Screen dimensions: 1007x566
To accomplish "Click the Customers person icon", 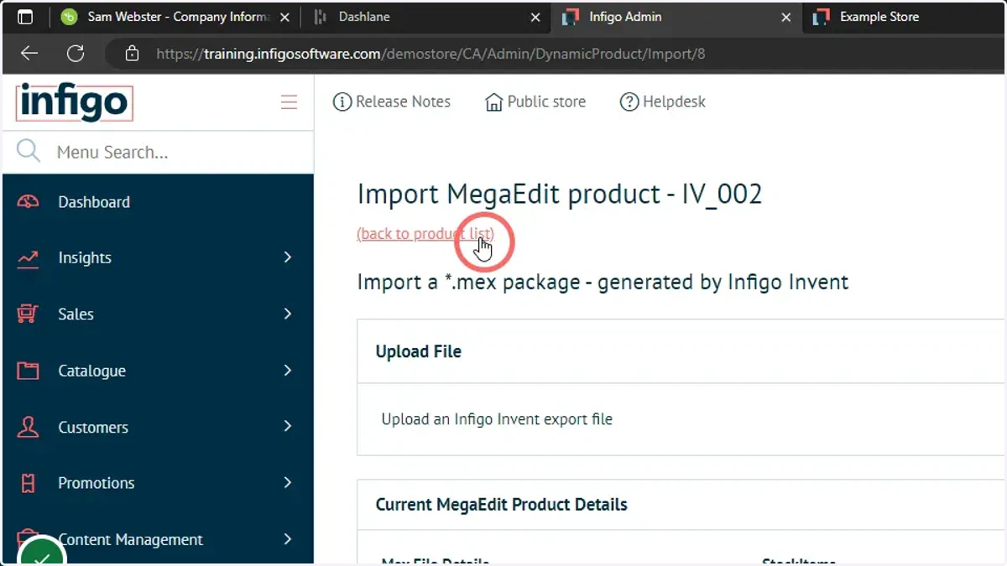I will 29,427.
